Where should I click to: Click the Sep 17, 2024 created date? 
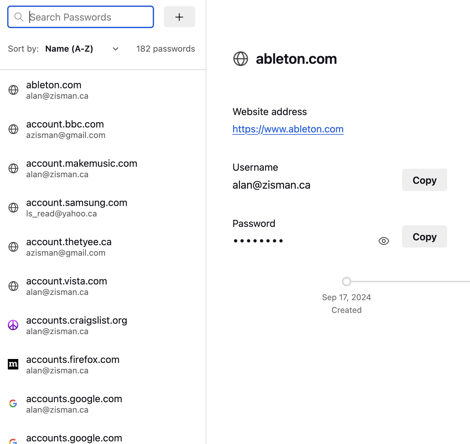click(x=347, y=297)
